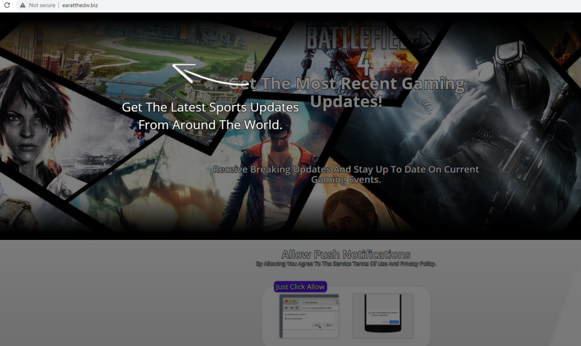Click Allow button inside the browser illustration
The image size is (581, 346).
point(318,325)
